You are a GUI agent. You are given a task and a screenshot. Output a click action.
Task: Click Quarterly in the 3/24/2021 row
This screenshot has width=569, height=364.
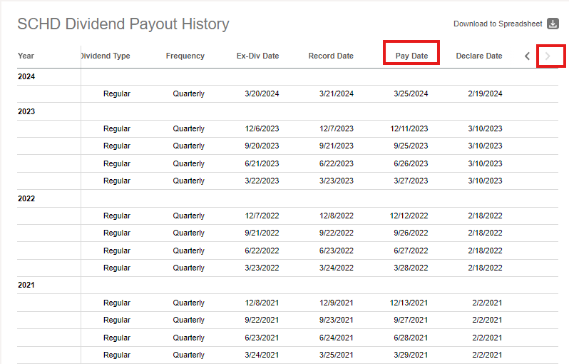click(x=189, y=355)
